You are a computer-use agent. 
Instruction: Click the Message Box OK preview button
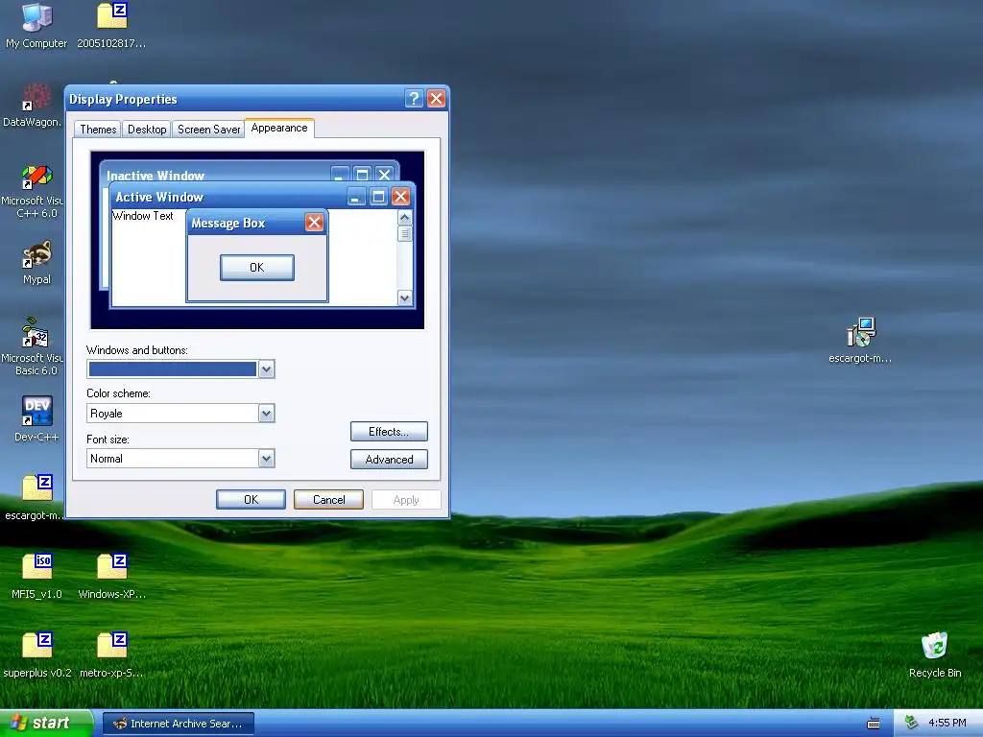(x=257, y=268)
